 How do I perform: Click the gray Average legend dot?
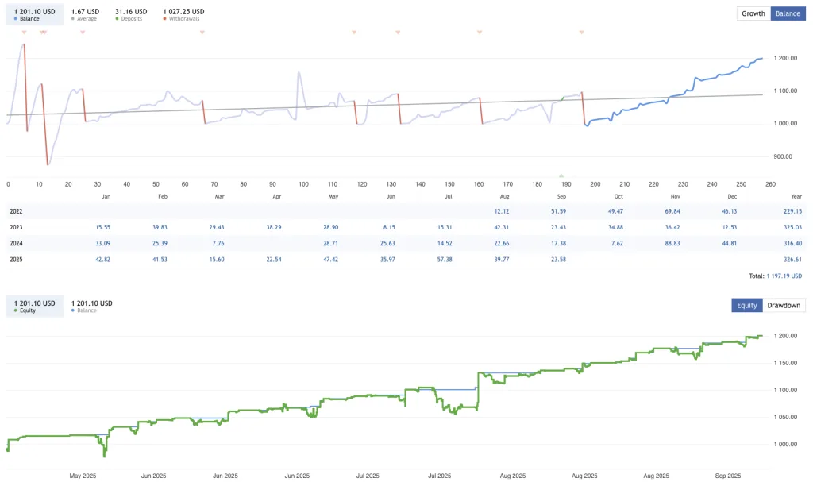tap(72, 17)
